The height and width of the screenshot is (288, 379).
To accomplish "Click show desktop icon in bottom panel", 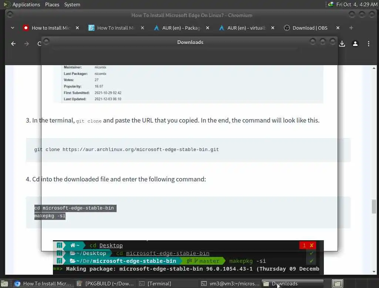I will pos(4,284).
